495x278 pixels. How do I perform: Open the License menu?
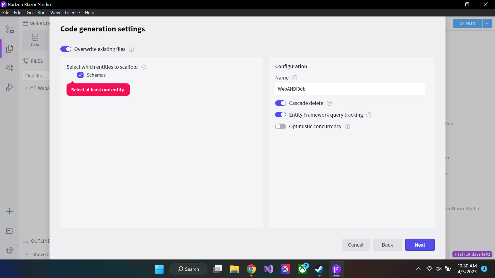tap(72, 12)
